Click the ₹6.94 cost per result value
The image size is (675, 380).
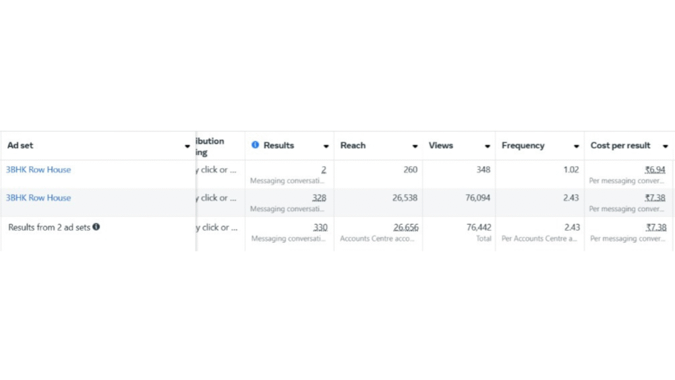(x=655, y=170)
